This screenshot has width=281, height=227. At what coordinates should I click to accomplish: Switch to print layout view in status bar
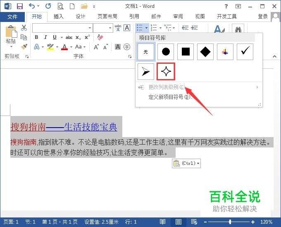point(179,222)
